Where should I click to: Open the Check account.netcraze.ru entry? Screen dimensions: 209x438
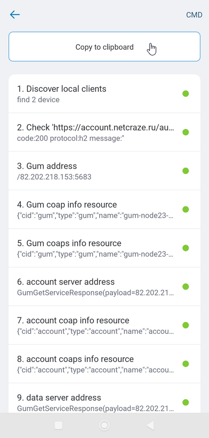click(x=104, y=133)
